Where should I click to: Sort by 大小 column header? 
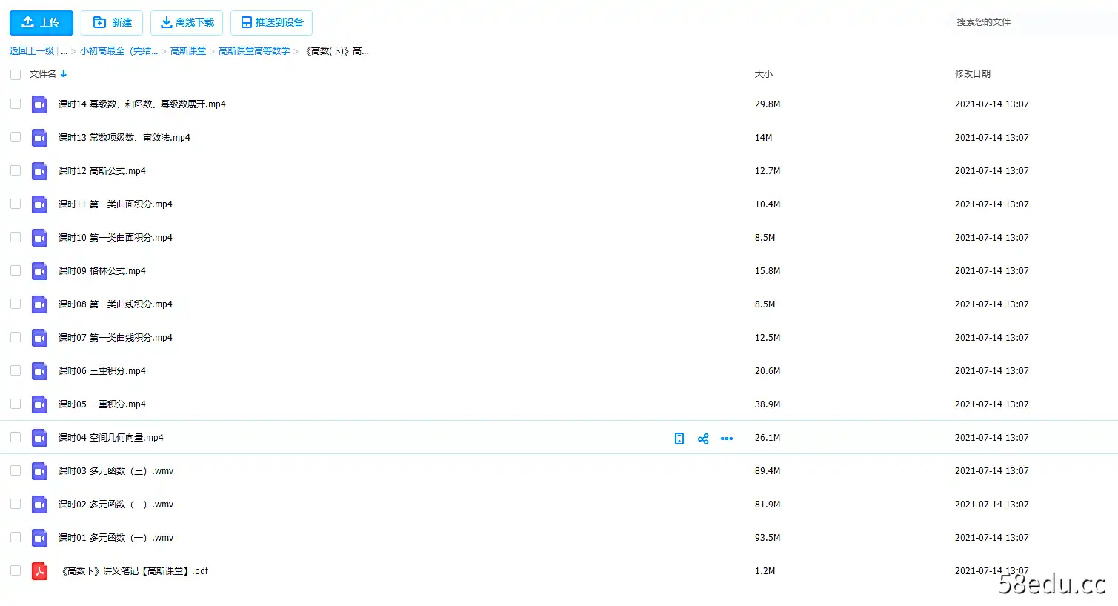pyautogui.click(x=764, y=74)
